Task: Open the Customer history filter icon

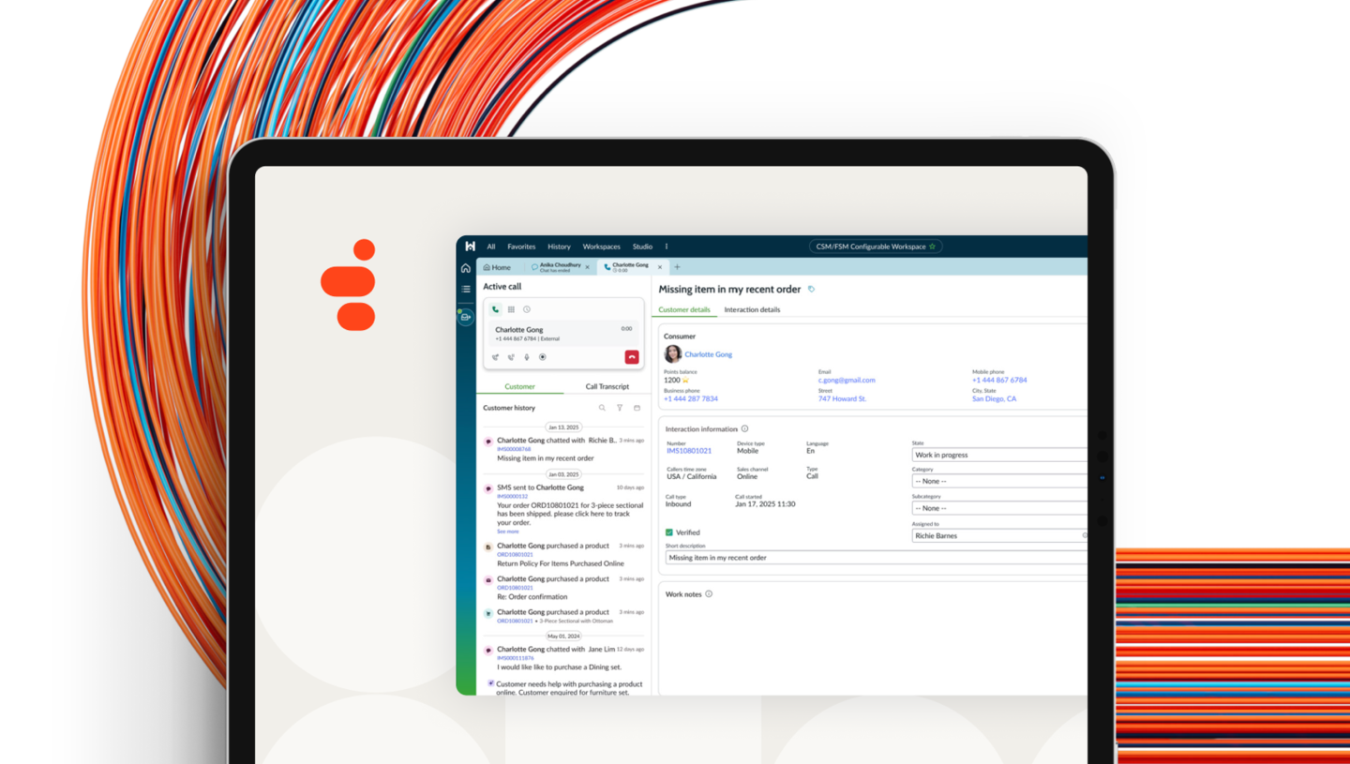Action: (x=620, y=408)
